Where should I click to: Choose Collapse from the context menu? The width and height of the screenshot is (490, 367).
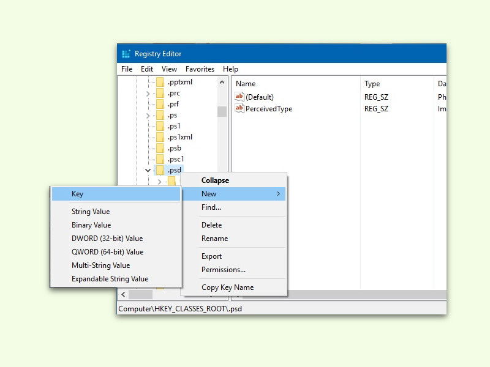[234, 180]
